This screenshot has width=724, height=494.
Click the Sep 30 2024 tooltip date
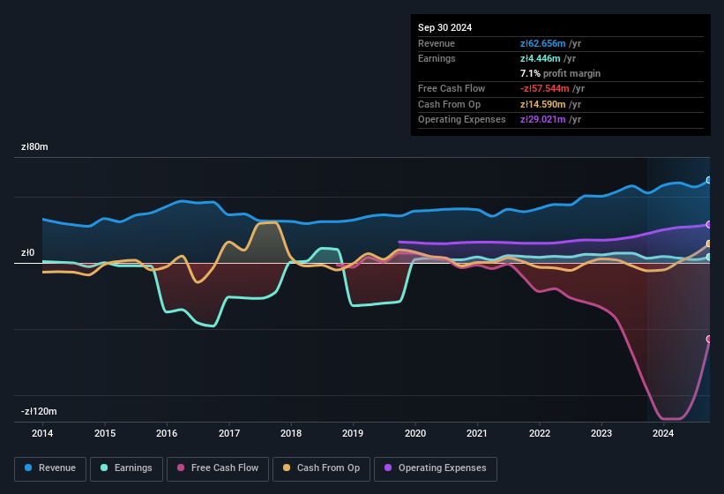click(444, 27)
